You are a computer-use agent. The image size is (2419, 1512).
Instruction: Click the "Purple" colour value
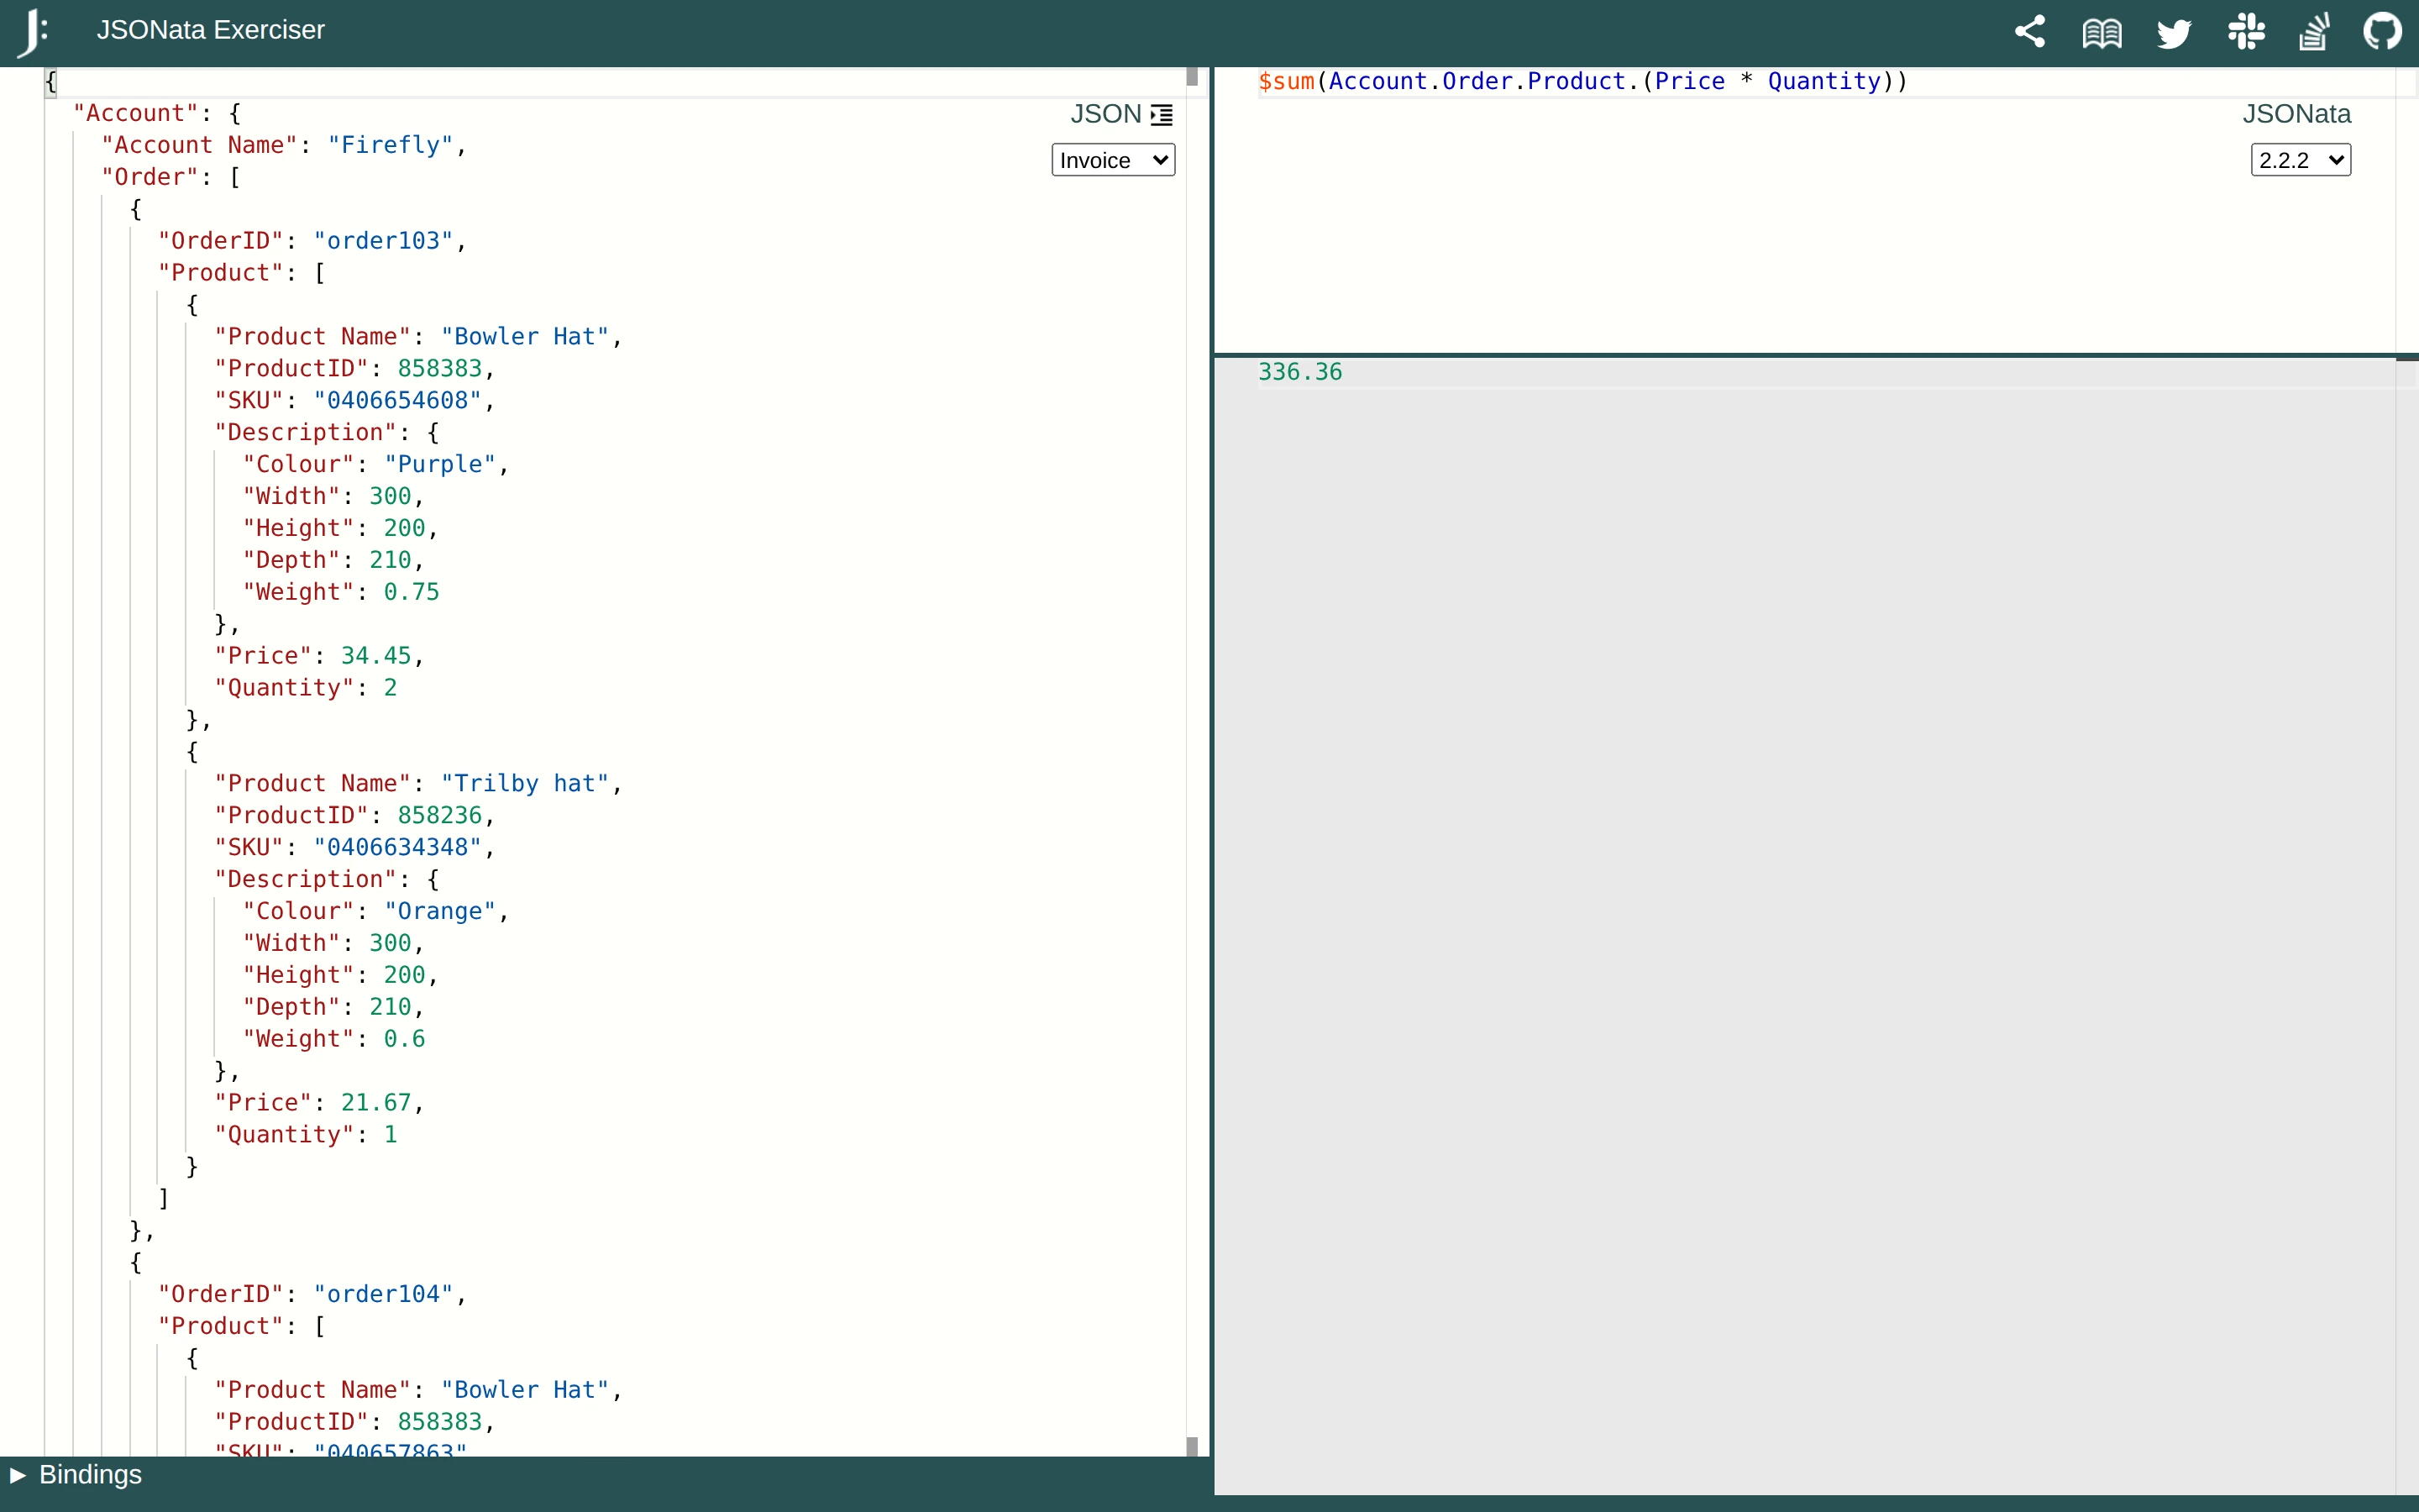[441, 464]
